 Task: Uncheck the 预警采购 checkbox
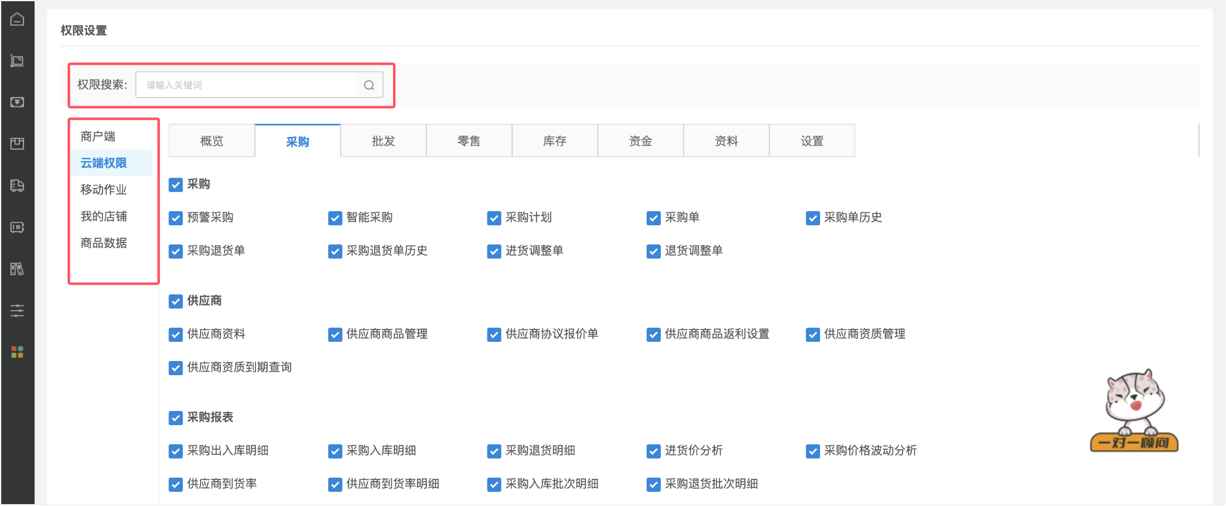176,218
